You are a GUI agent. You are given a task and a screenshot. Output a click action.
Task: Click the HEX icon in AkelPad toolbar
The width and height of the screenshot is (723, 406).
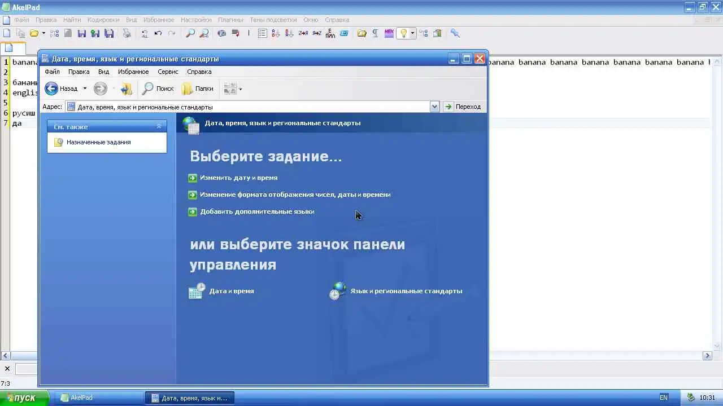[389, 33]
